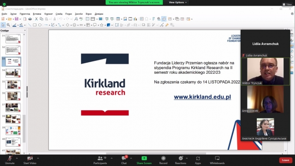Open the Save icon dropdown arrow

tap(20, 19)
